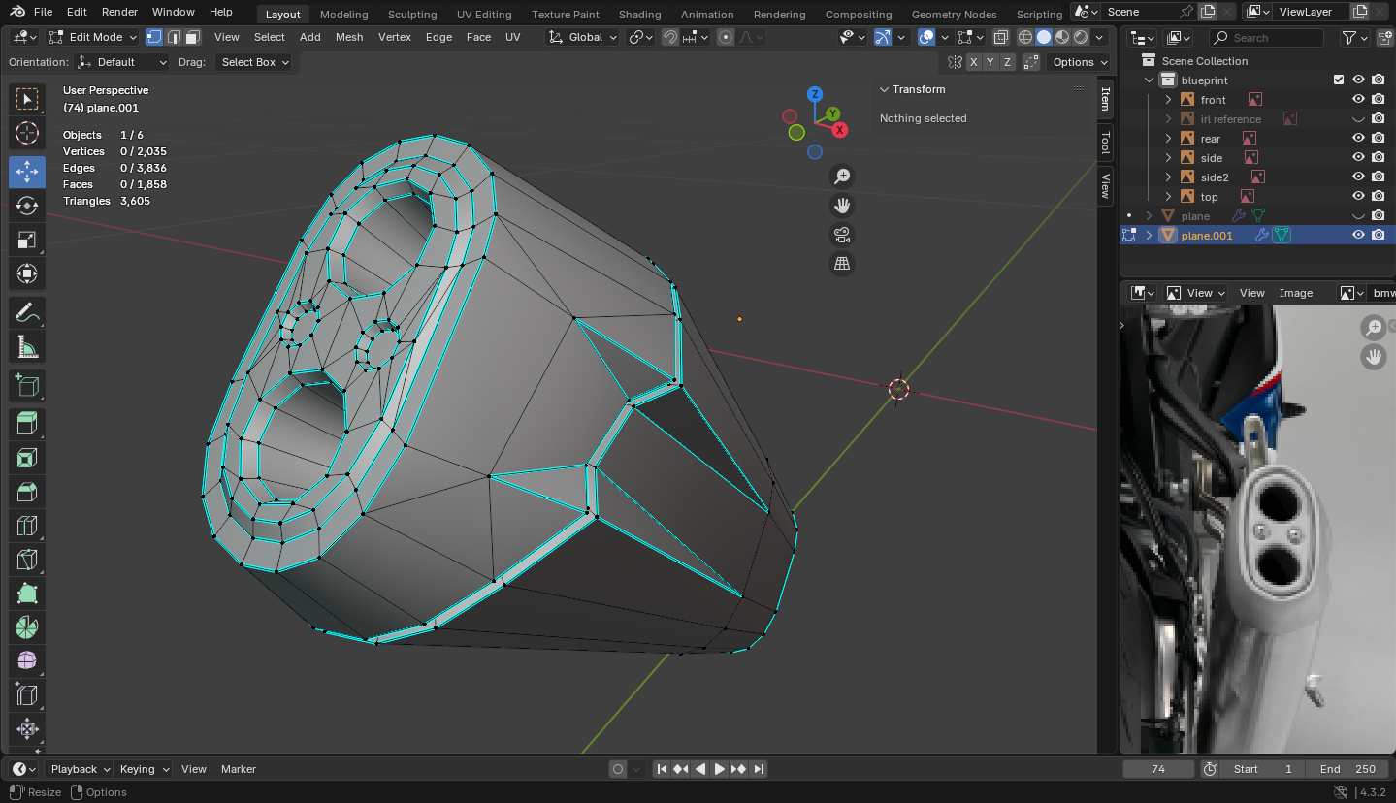
Task: Choose the Measure tool
Action: [27, 346]
